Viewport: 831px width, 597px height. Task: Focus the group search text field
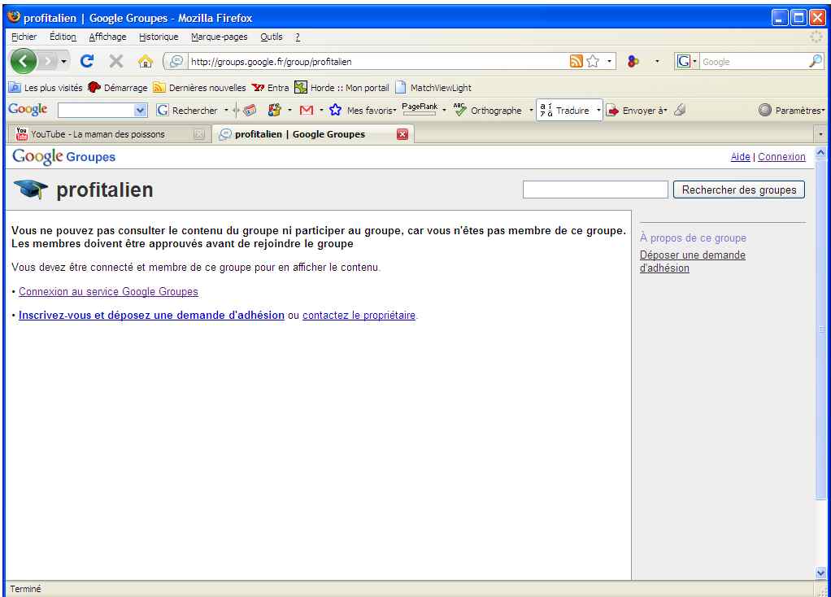(595, 190)
